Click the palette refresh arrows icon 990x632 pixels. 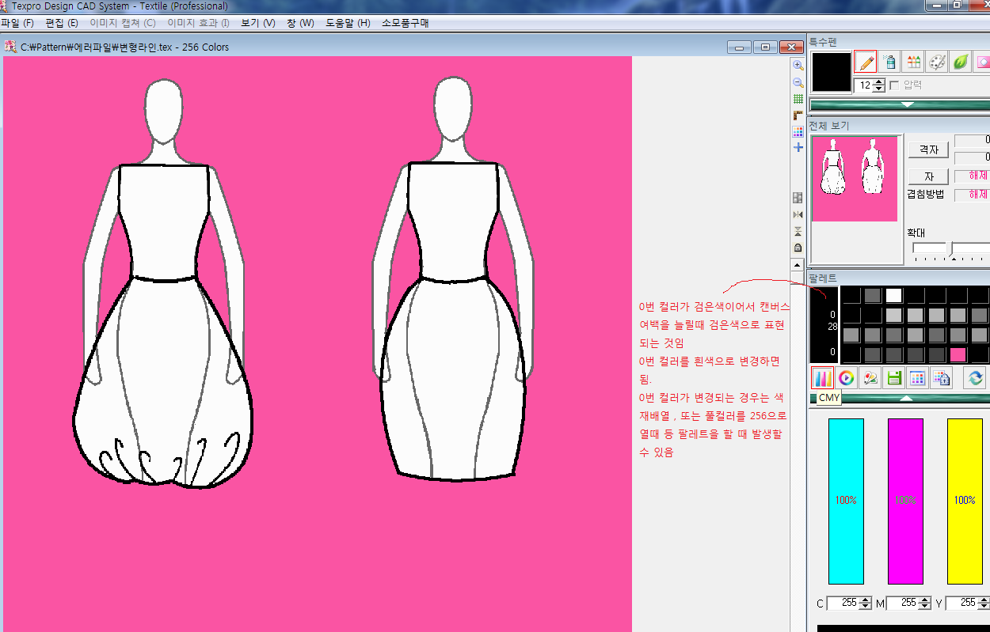point(974,377)
